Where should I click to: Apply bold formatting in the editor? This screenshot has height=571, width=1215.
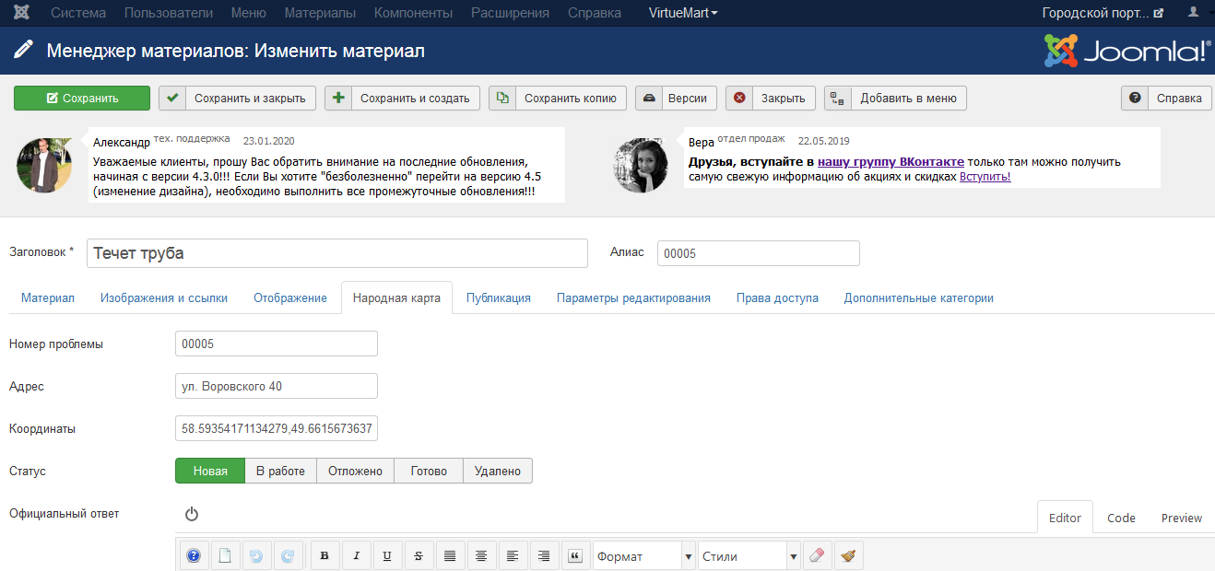pyautogui.click(x=324, y=556)
